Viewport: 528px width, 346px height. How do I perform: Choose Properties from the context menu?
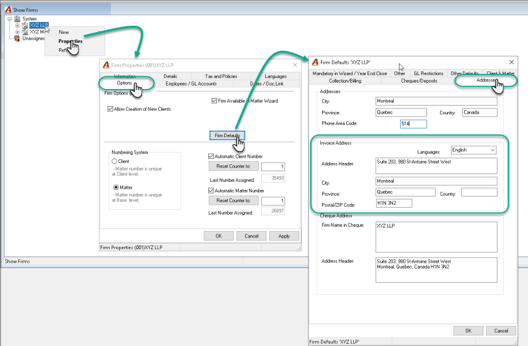tap(70, 41)
